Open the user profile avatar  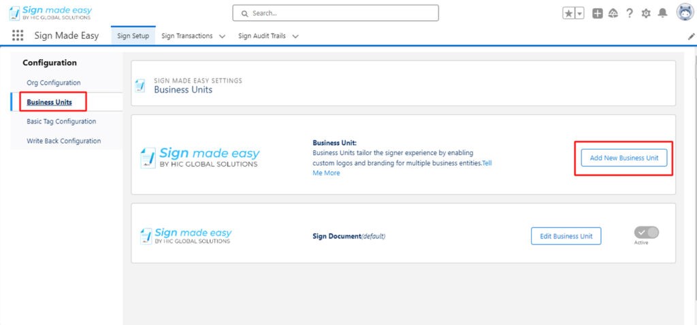tap(685, 12)
